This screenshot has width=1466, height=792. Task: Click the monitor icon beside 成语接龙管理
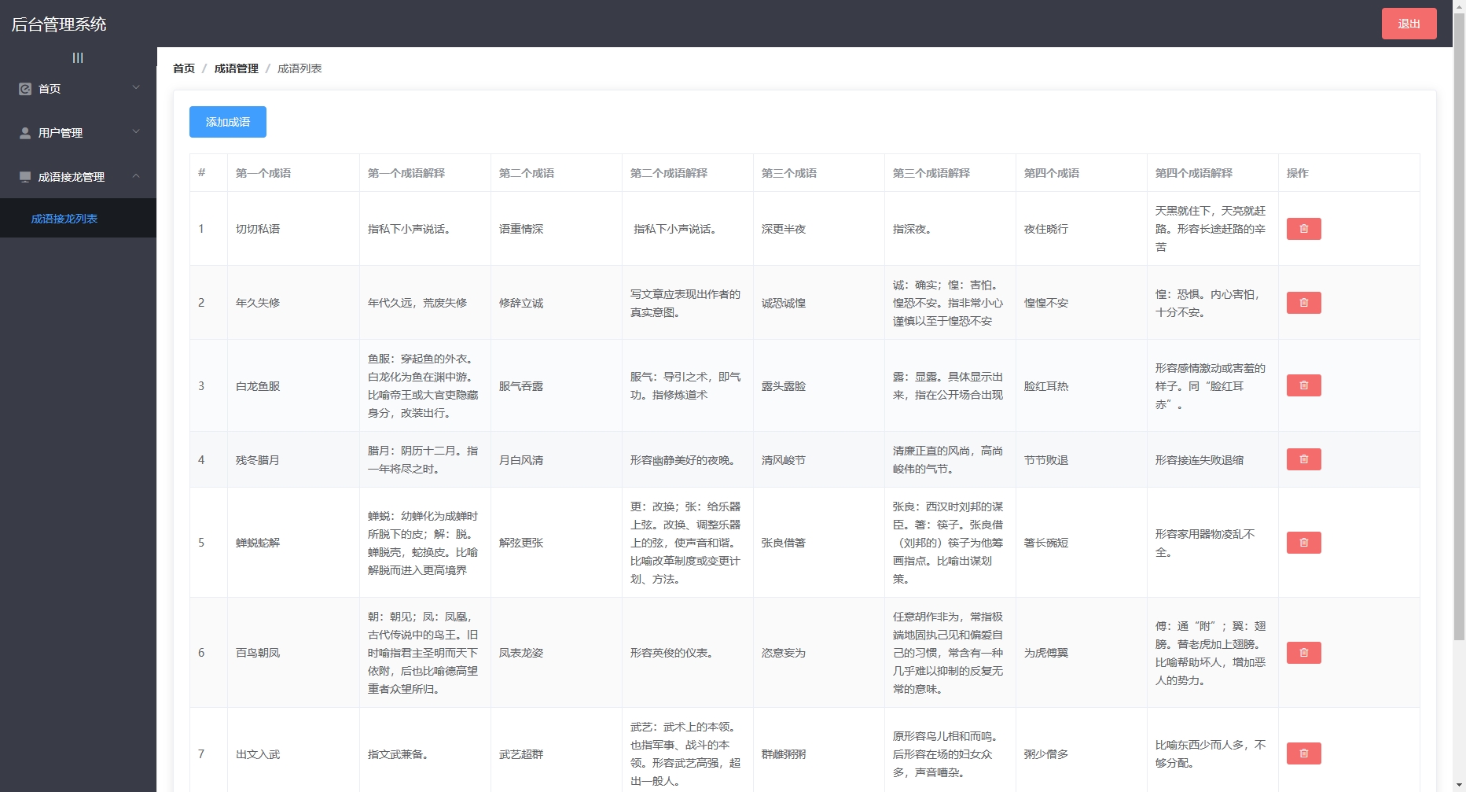click(25, 177)
